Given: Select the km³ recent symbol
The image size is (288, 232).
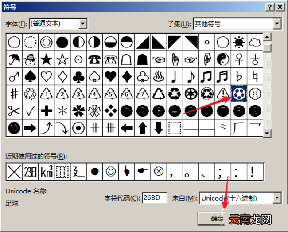Looking at the screenshot, I should [46, 172].
